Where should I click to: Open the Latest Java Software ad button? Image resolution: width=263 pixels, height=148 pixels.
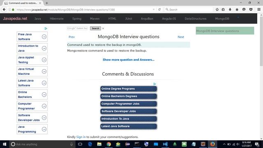click(x=129, y=126)
